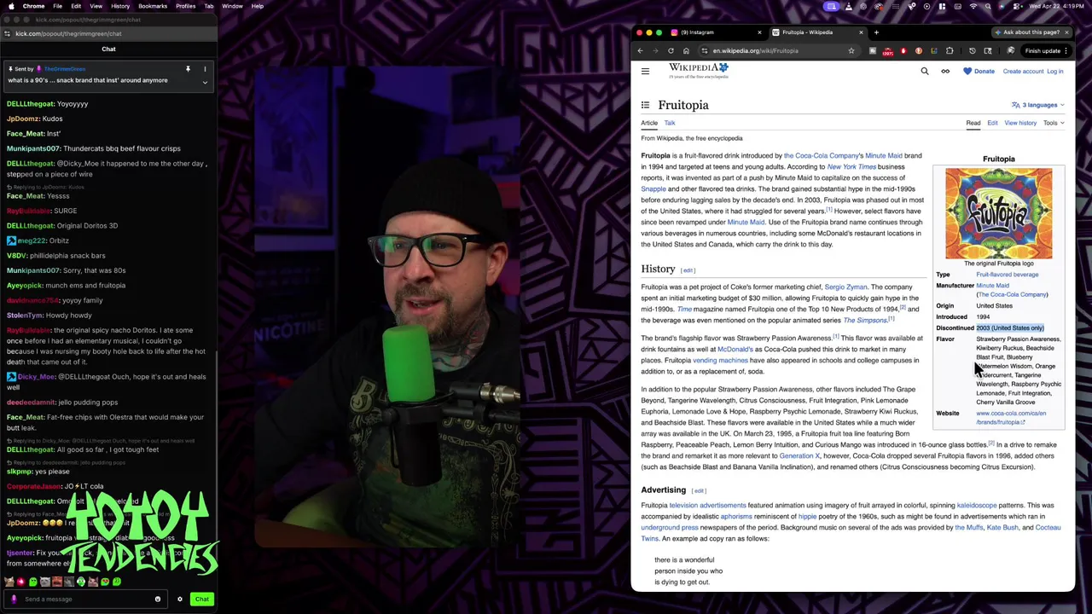Image resolution: width=1092 pixels, height=614 pixels.
Task: Open the View history tab
Action: point(1020,123)
